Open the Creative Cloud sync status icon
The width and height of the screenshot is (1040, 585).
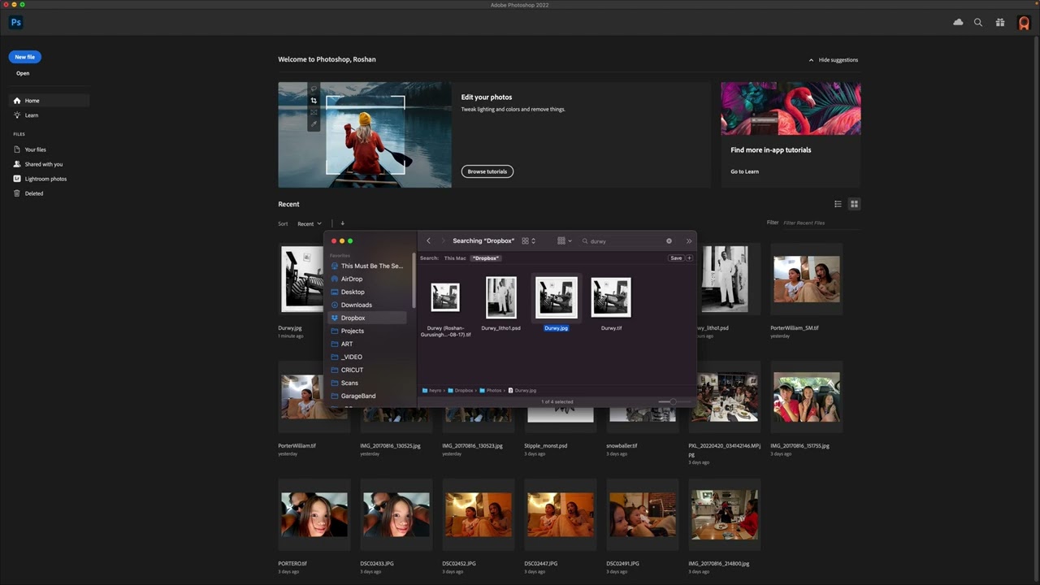(x=958, y=23)
